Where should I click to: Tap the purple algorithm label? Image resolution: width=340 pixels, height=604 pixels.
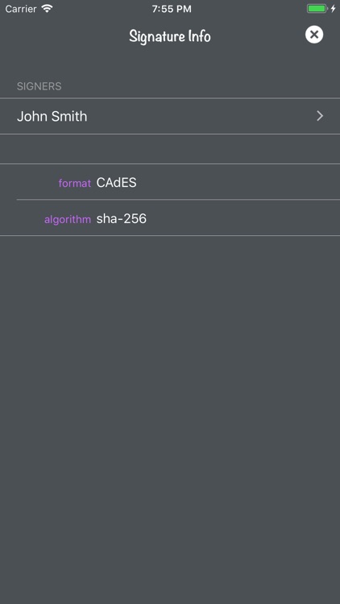click(68, 219)
